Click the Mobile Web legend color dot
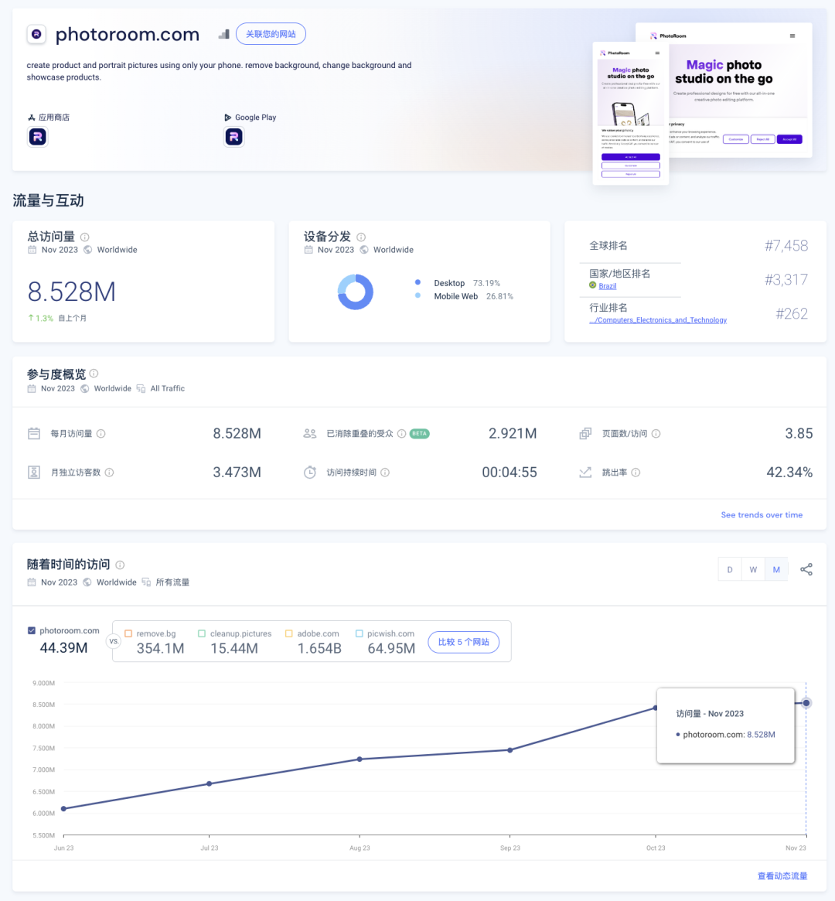Image resolution: width=835 pixels, height=901 pixels. point(418,295)
